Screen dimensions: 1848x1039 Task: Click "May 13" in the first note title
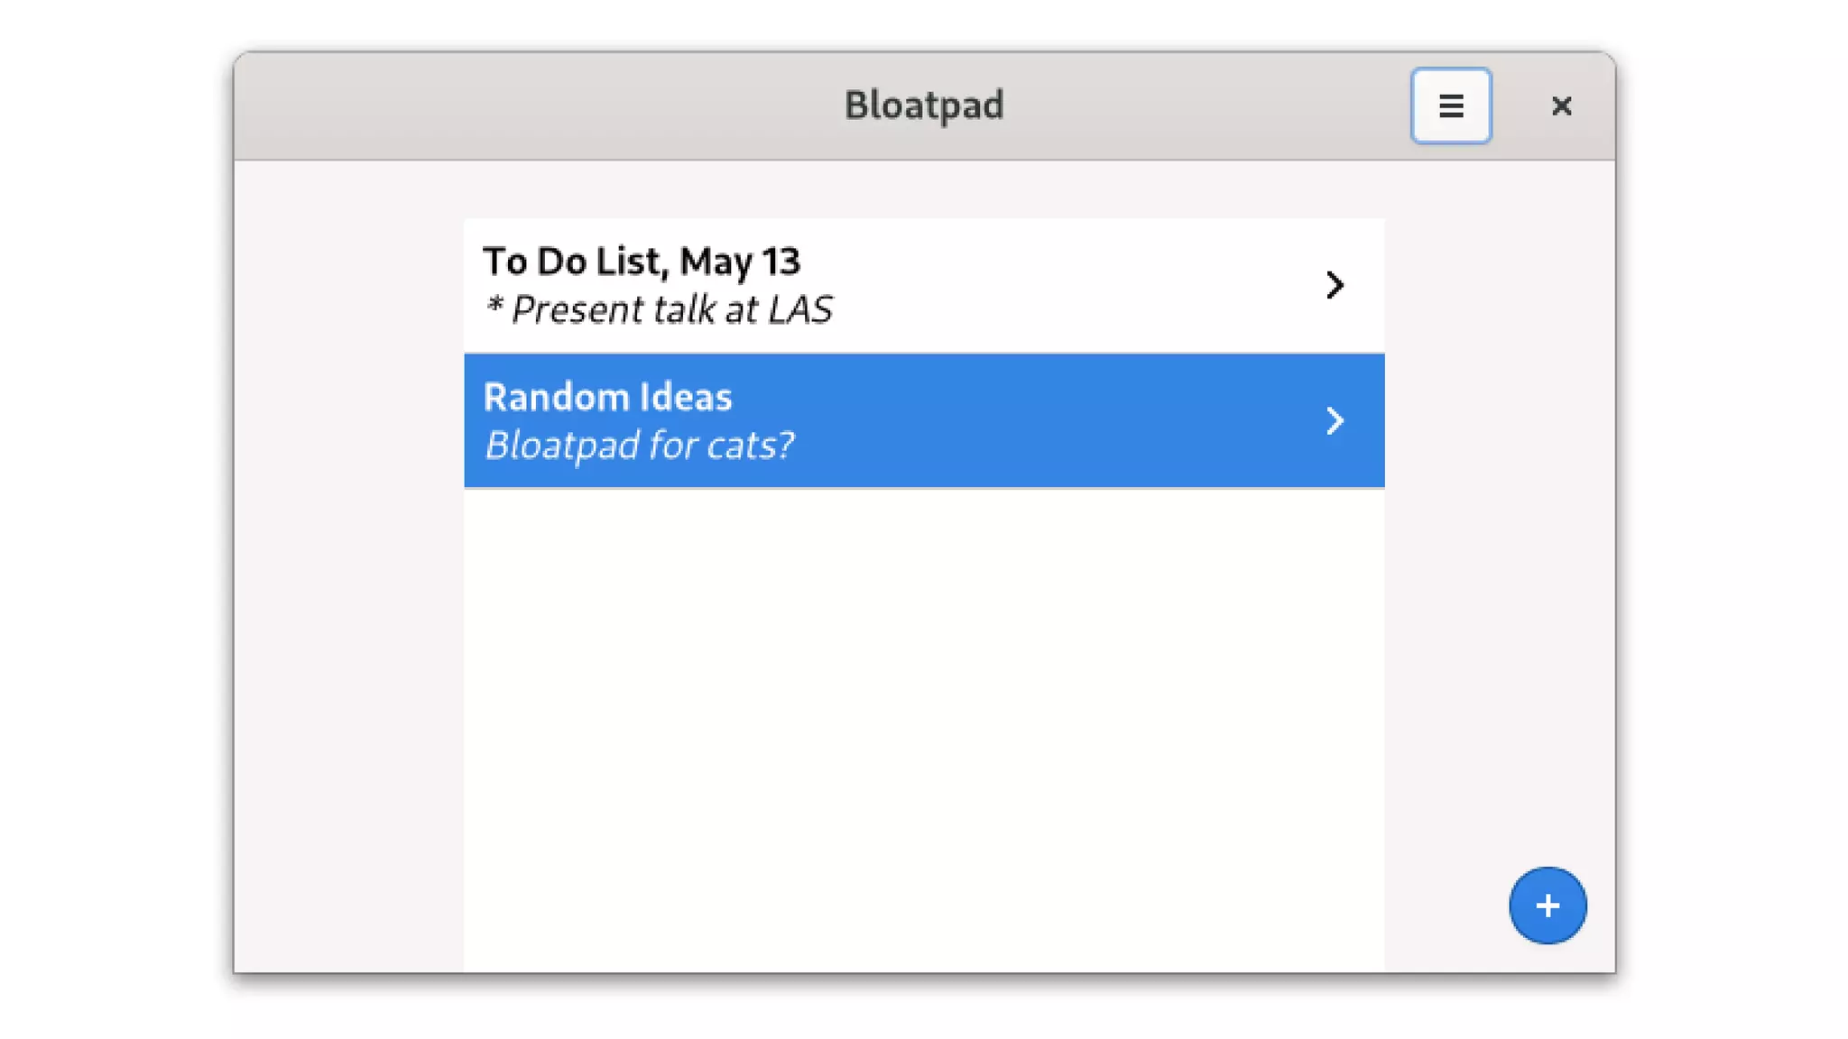(740, 262)
